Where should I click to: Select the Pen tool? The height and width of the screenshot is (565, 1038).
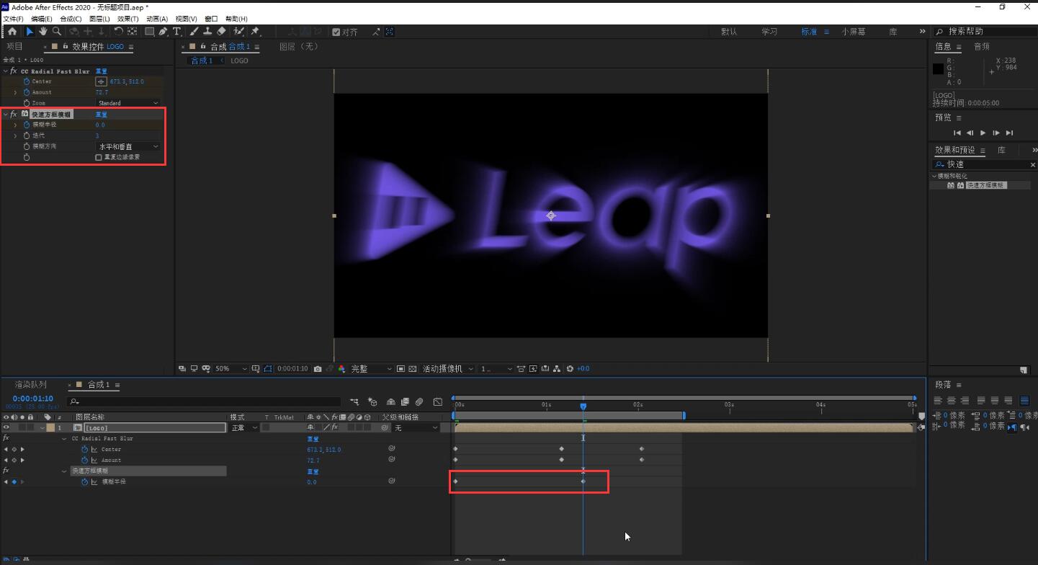tap(164, 32)
